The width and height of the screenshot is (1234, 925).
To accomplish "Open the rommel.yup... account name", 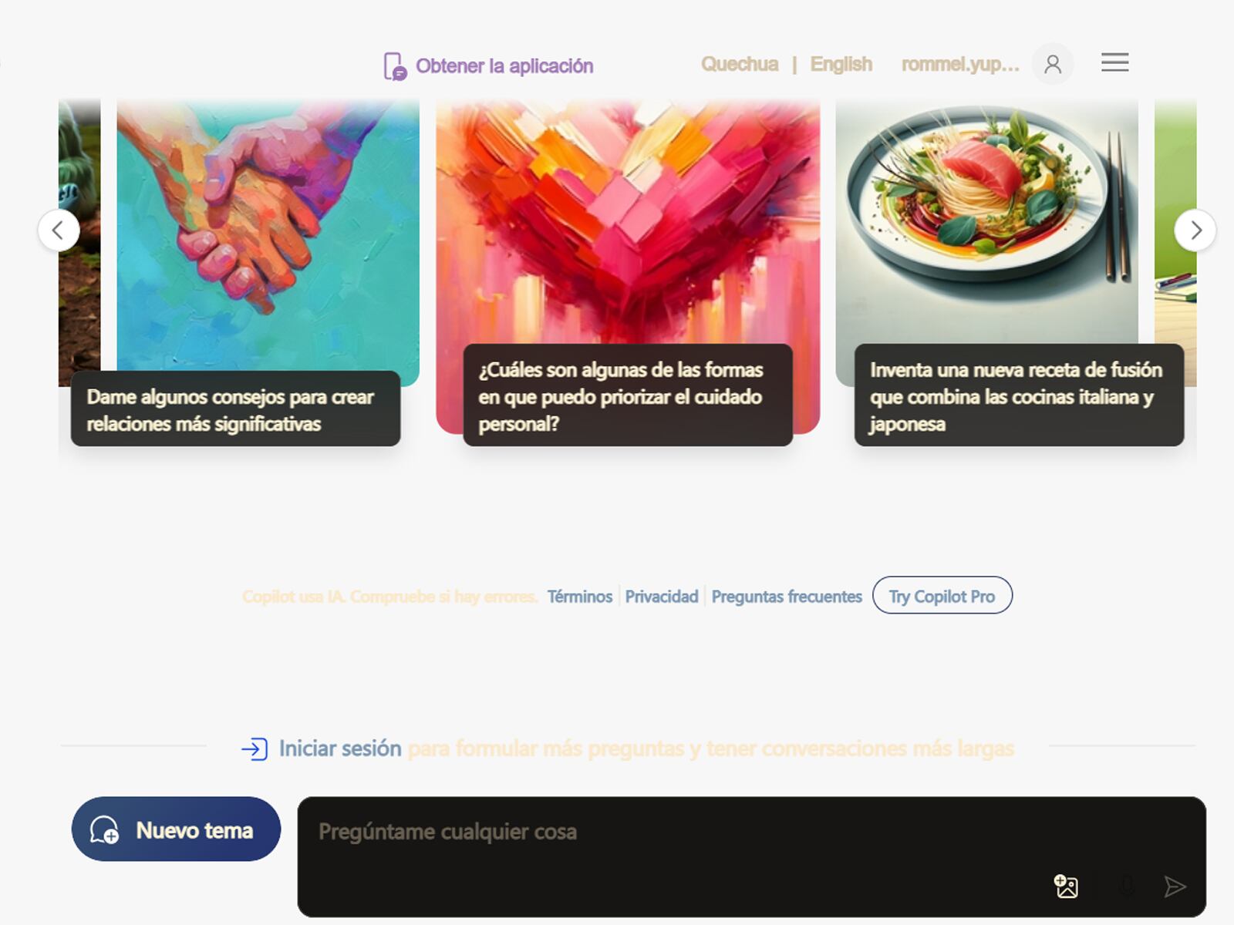I will tap(960, 64).
